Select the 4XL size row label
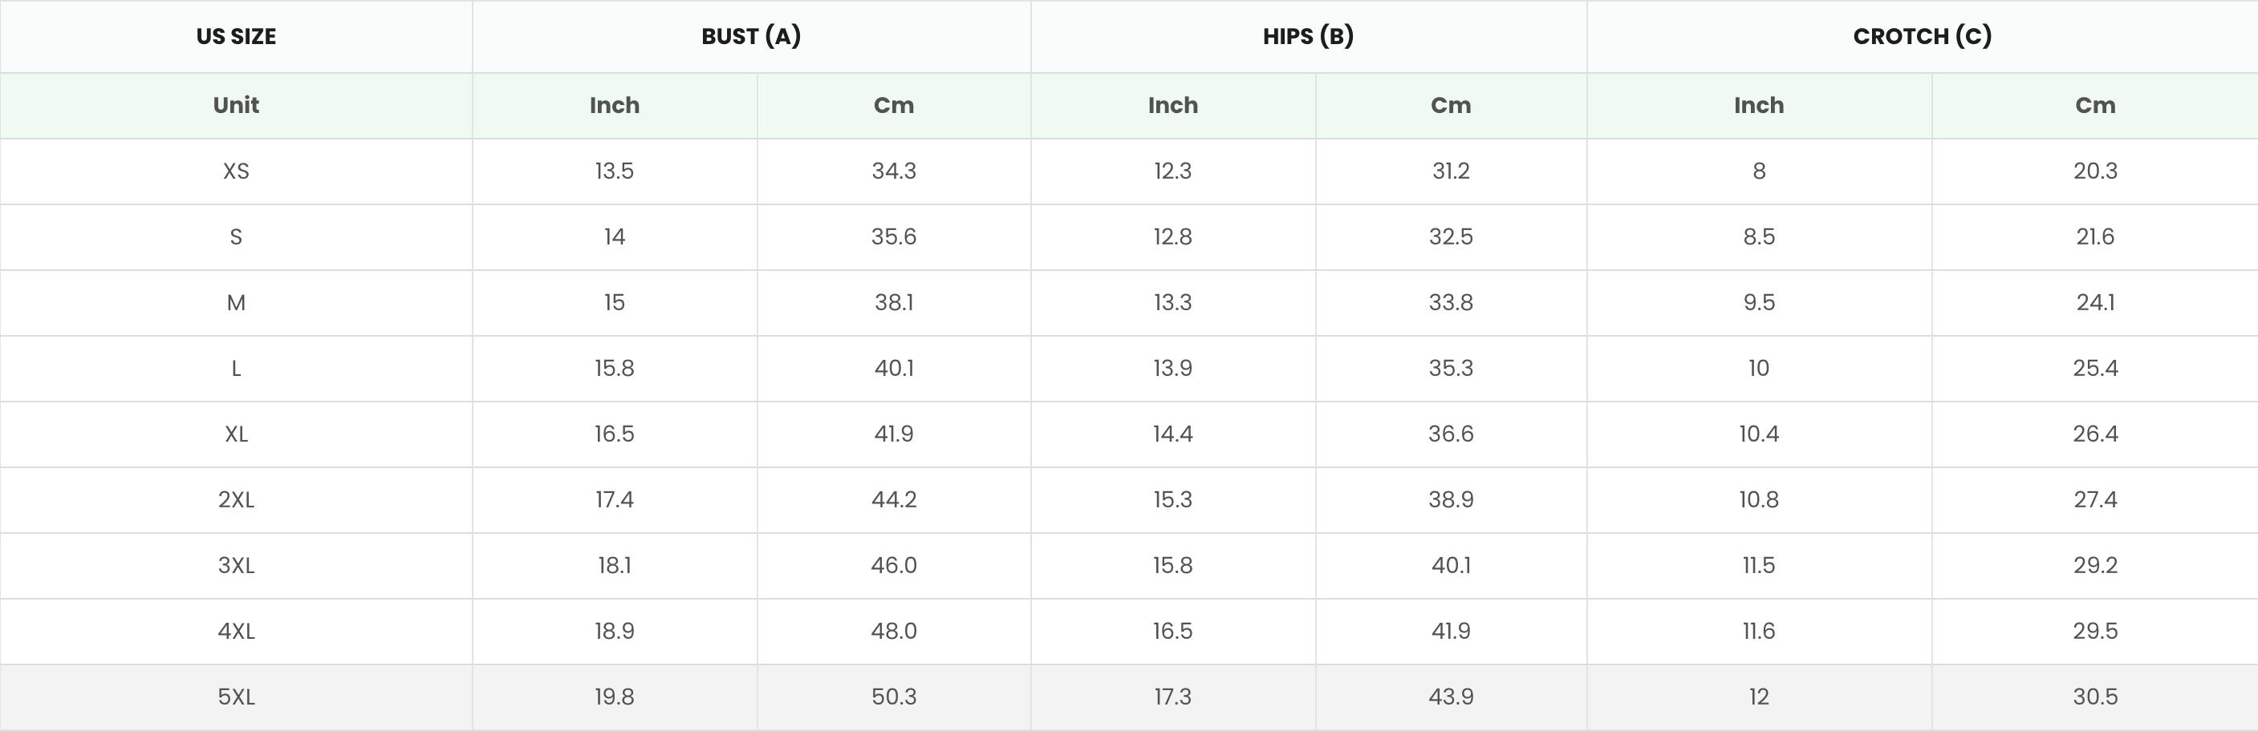The image size is (2258, 731). click(x=236, y=631)
